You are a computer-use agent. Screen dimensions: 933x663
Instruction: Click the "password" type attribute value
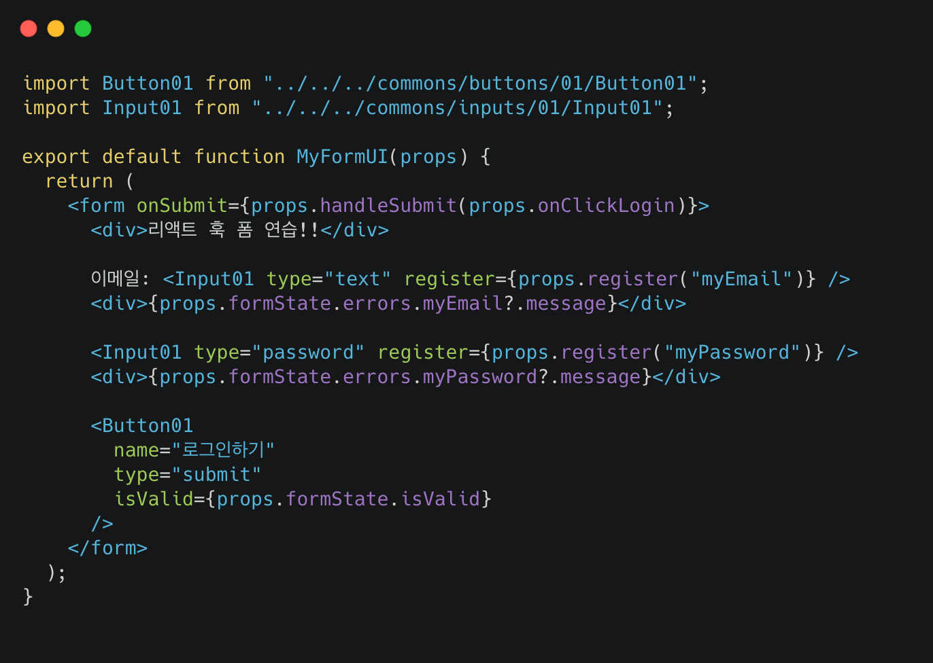307,353
